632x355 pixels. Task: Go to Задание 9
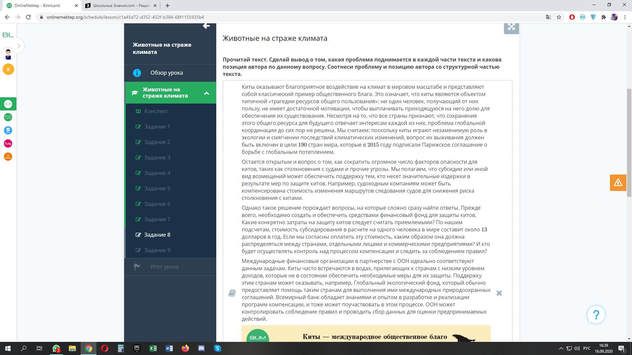click(157, 250)
